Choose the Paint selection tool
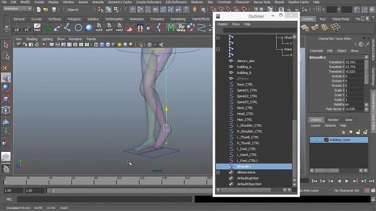Viewport: 376px width, 211px height. (x=6, y=67)
